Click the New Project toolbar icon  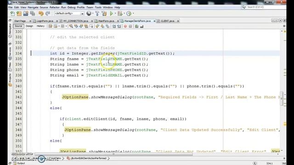[x=19, y=13]
